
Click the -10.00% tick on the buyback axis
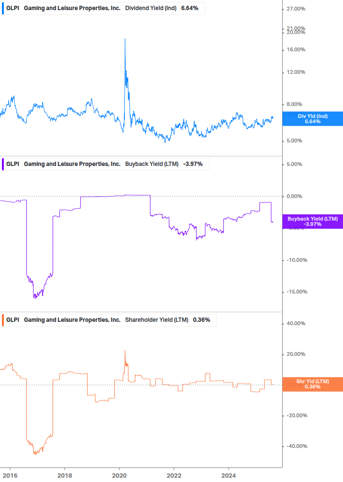click(297, 260)
